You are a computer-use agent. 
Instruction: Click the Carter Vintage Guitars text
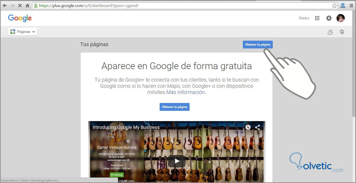click(117, 148)
